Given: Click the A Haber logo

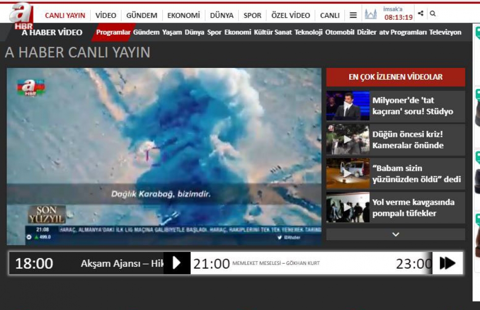Looking at the screenshot, I should [21, 16].
